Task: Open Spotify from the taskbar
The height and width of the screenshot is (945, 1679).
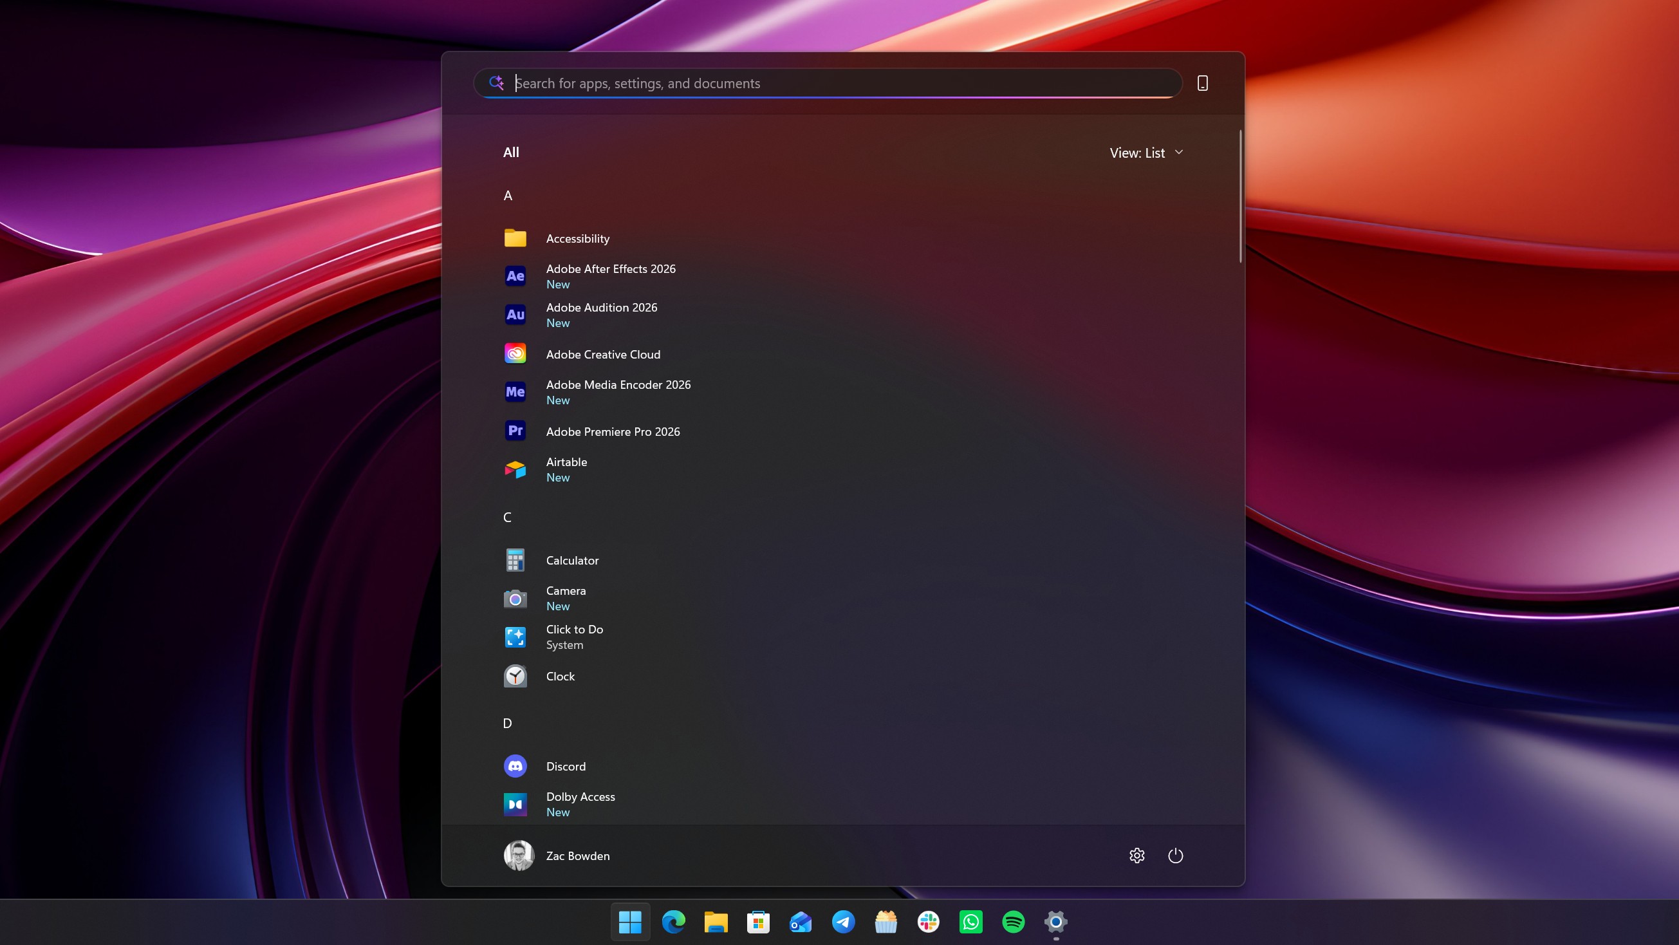Action: (x=1013, y=922)
